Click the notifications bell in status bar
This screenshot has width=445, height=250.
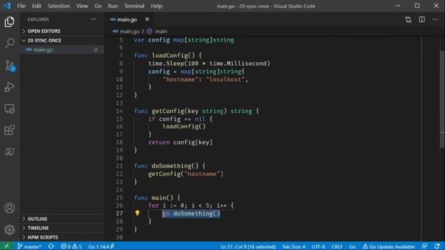[x=437, y=247]
